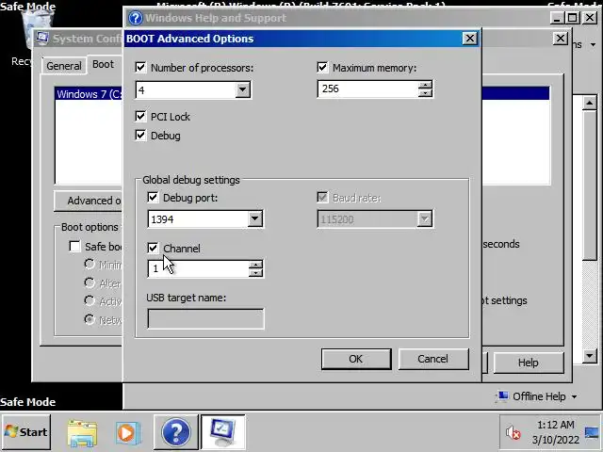Viewport: 603px width, 452px height.
Task: Decrement the Channel value spinner
Action: tap(255, 273)
